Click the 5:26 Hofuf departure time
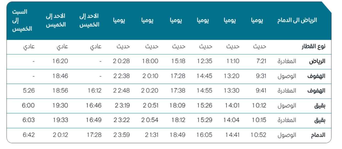This screenshot has height=149, width=342. pos(28,90)
